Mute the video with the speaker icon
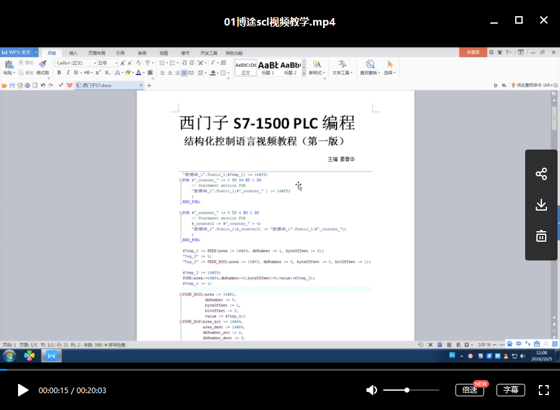 pyautogui.click(x=371, y=390)
